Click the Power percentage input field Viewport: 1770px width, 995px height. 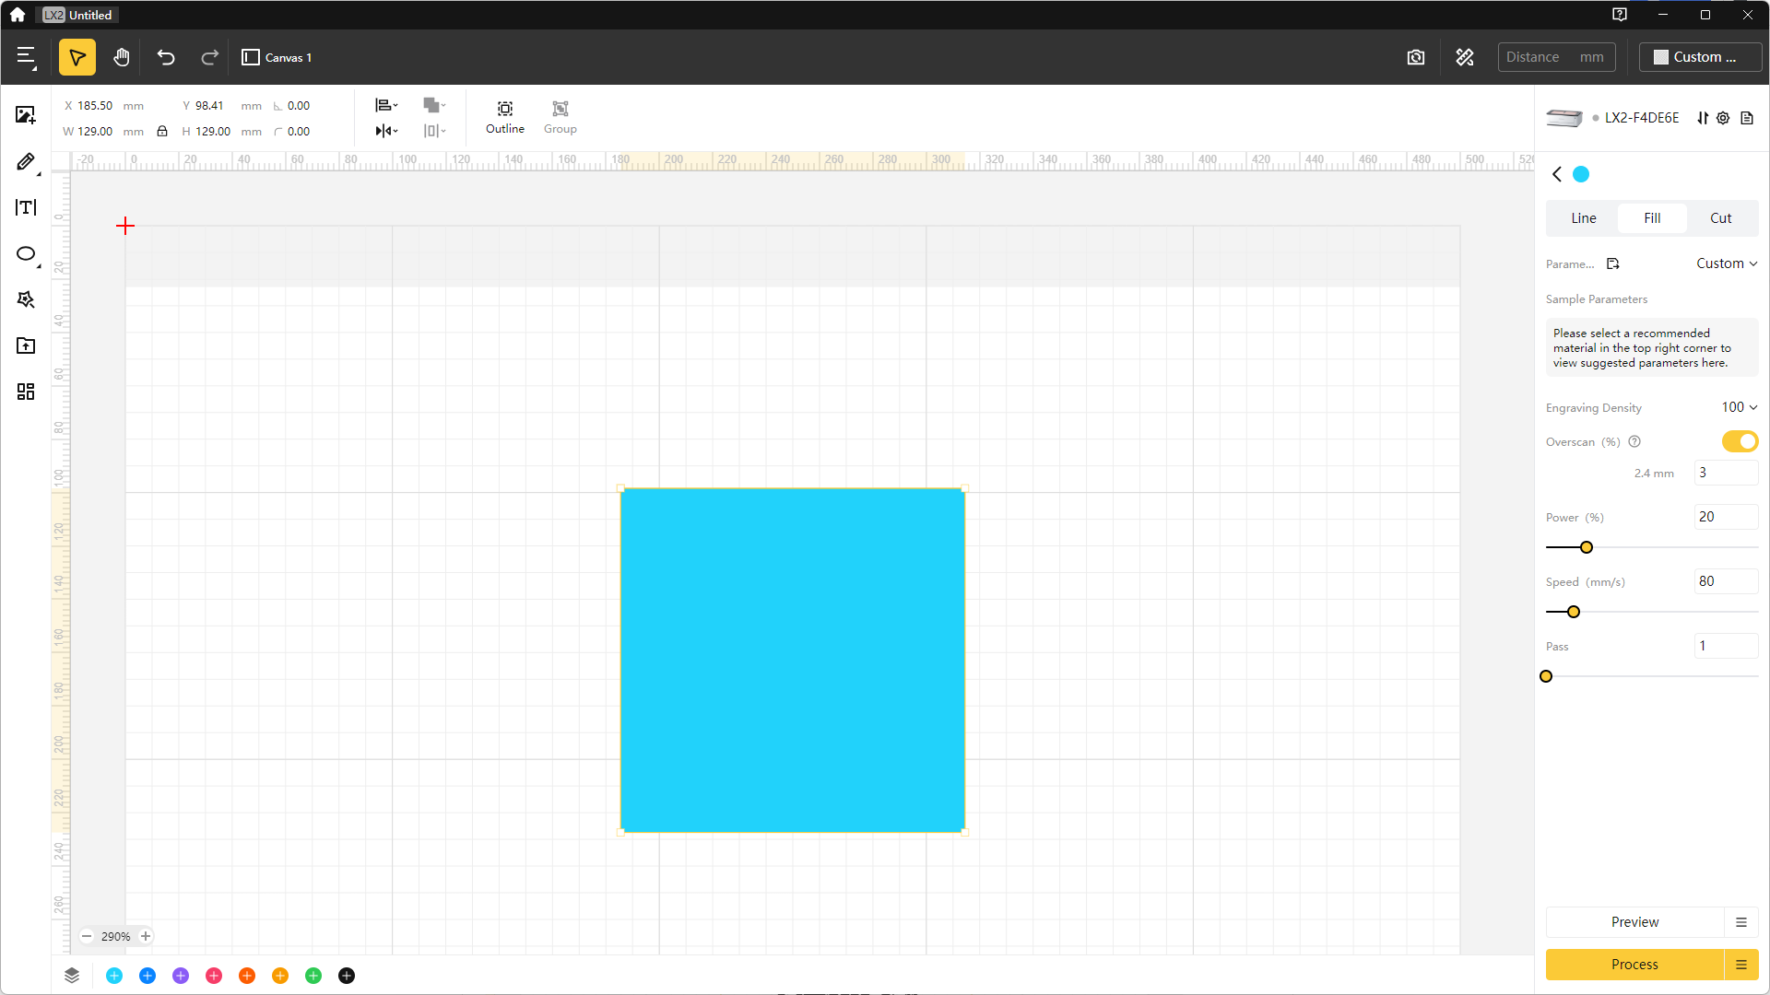pyautogui.click(x=1726, y=517)
